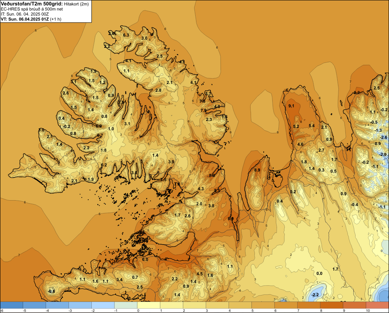Click the 0.0 temperature value
Screen dimensions: 389x313
pyautogui.click(x=319, y=273)
